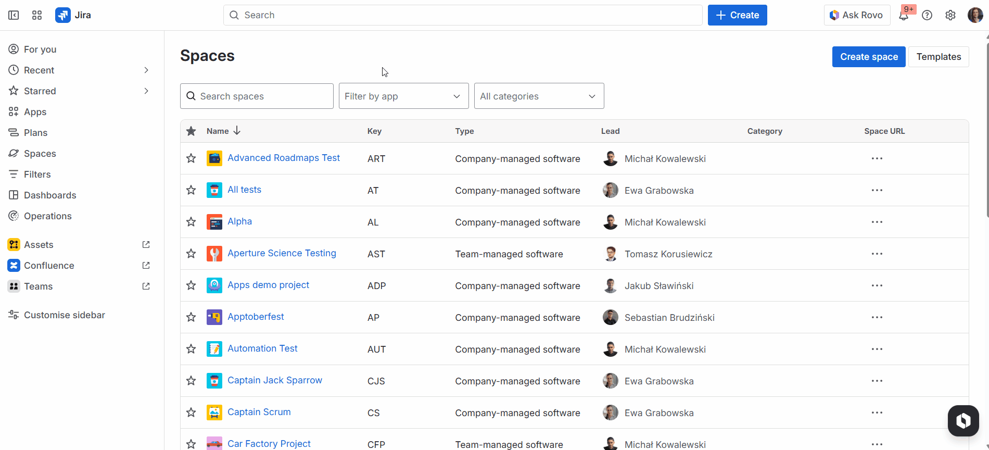Open the app switcher grid icon
The width and height of the screenshot is (989, 450).
tap(37, 15)
